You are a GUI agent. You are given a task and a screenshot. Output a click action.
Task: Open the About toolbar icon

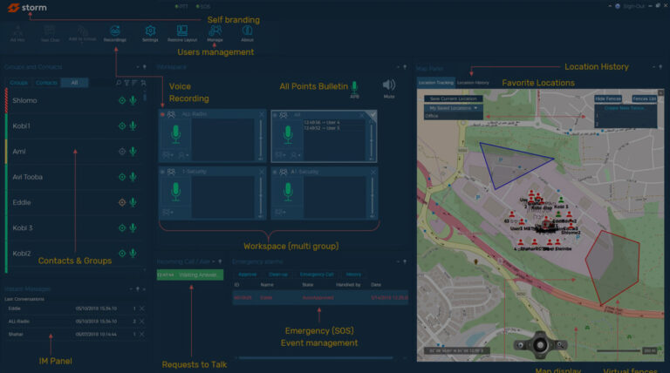[x=248, y=33]
